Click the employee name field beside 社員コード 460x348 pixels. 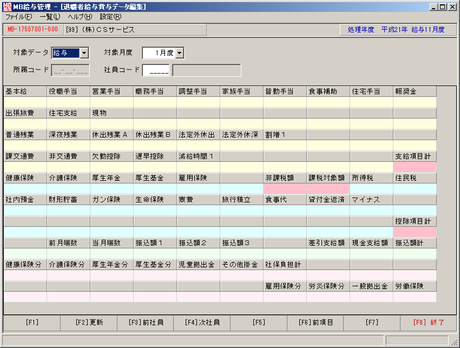[207, 70]
